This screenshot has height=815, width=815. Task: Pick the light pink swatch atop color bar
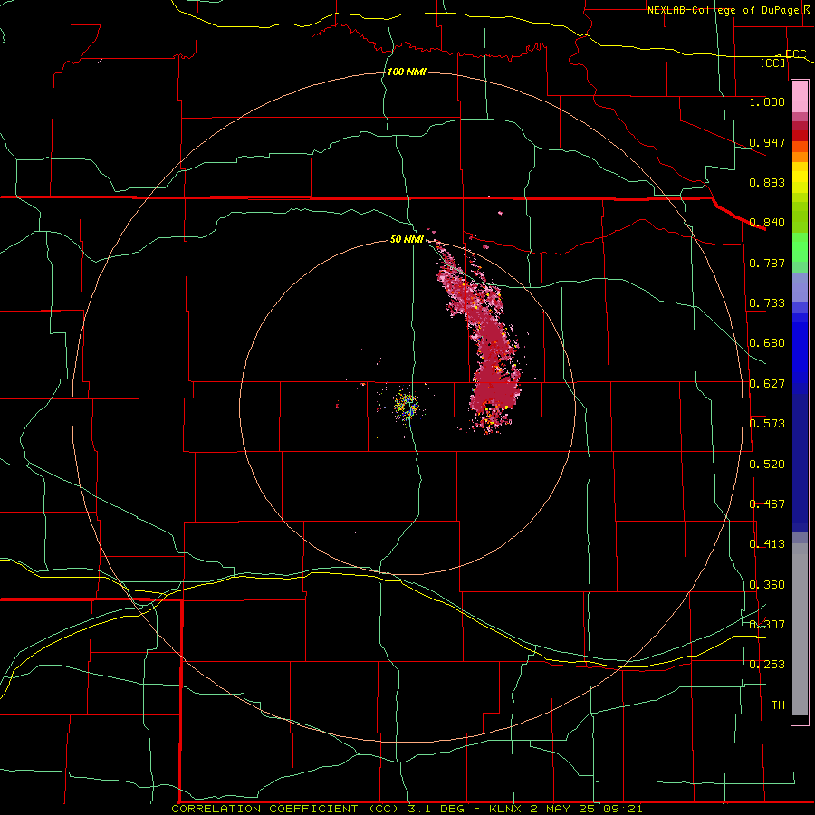click(800, 97)
